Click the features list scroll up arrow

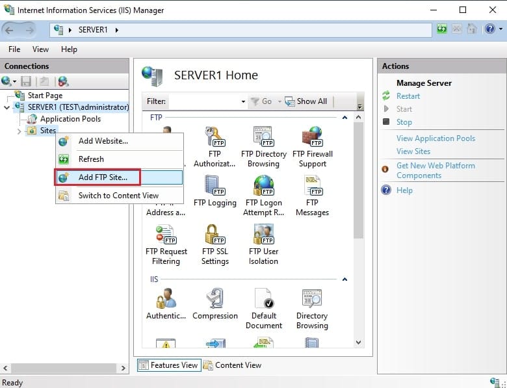point(358,118)
